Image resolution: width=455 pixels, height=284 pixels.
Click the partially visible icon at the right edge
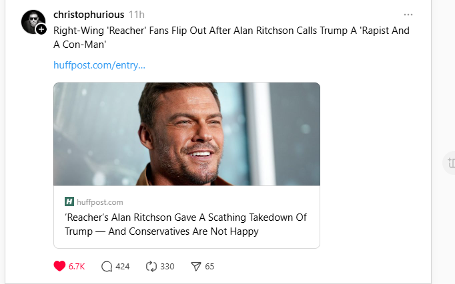pyautogui.click(x=451, y=162)
